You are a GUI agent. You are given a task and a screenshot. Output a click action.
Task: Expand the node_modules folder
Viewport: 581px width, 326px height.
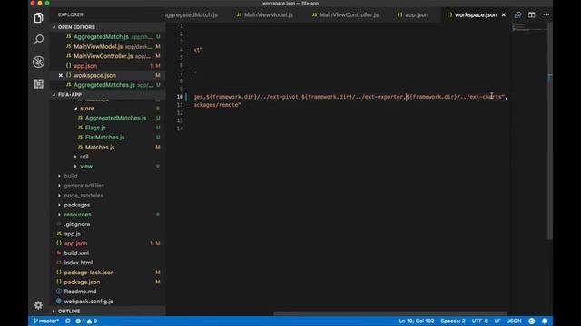click(84, 196)
